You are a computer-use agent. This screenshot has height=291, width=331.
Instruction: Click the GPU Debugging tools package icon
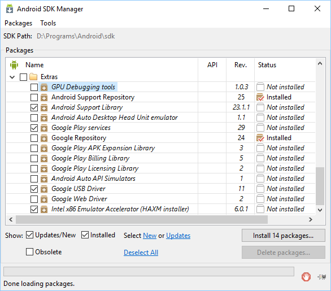click(44, 87)
